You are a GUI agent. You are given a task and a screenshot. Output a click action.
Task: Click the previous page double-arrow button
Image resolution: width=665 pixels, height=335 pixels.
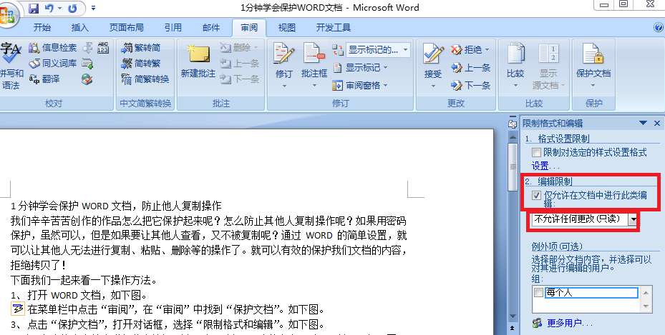(513, 328)
